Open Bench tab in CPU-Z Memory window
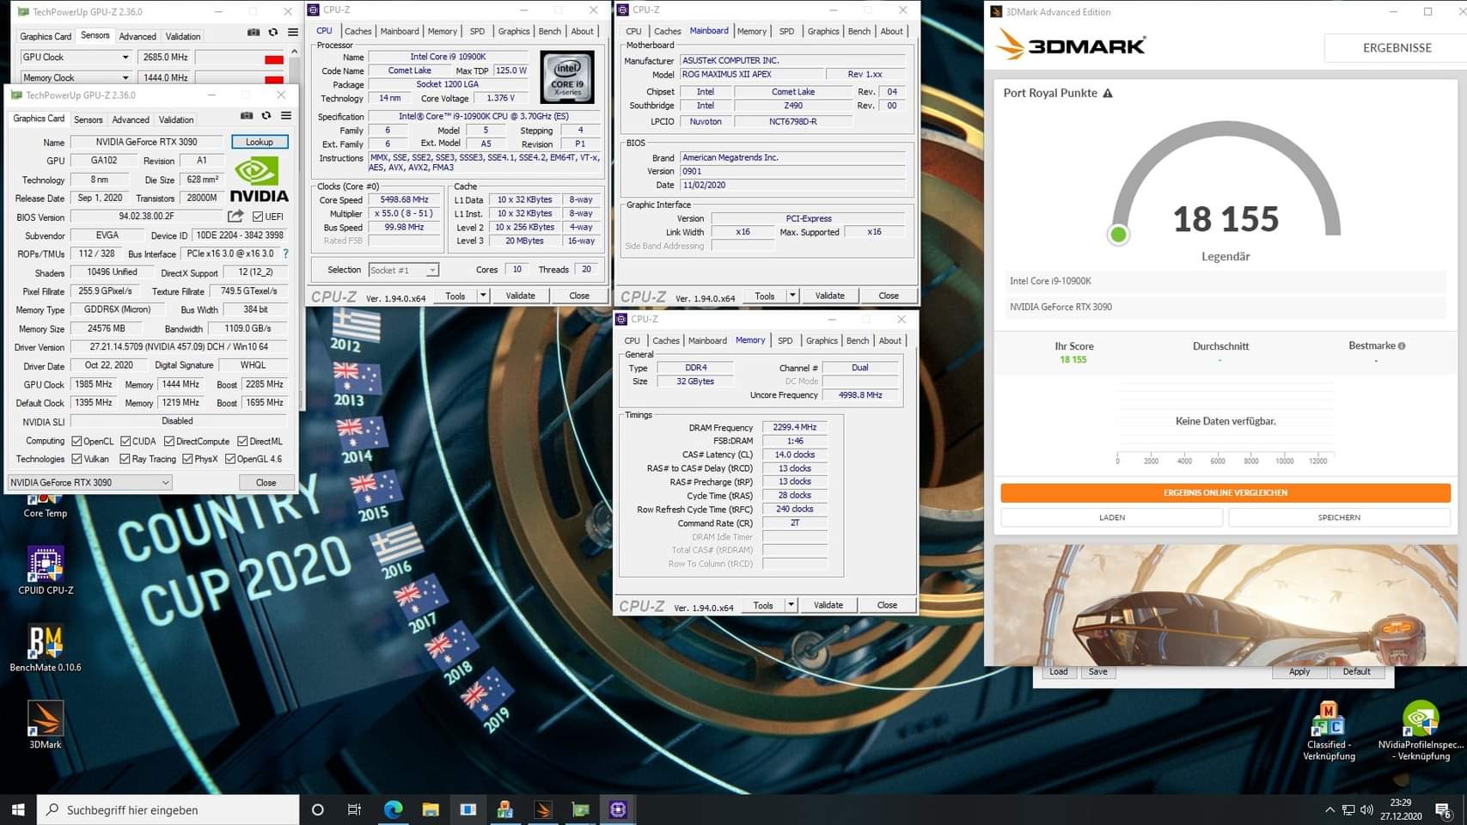 (x=858, y=340)
